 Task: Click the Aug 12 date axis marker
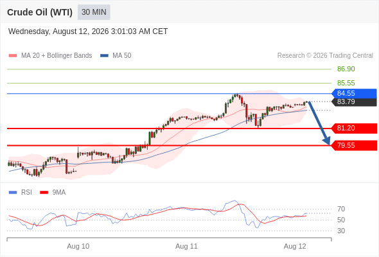(x=295, y=246)
